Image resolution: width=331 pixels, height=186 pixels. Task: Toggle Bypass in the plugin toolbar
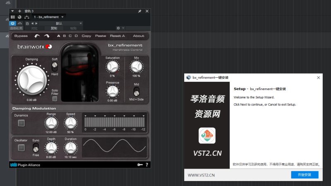[21, 36]
